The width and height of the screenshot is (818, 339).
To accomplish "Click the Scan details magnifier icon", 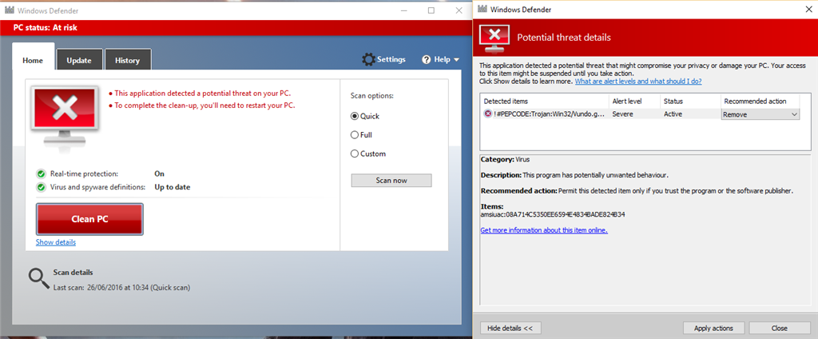I will coord(38,279).
